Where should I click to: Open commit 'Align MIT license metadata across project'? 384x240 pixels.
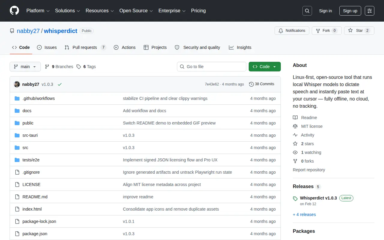(162, 184)
